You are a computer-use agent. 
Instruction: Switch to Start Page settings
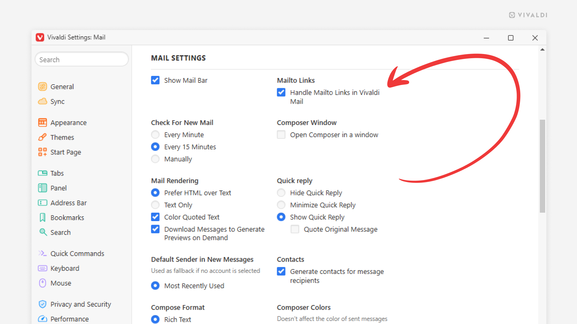coord(66,152)
